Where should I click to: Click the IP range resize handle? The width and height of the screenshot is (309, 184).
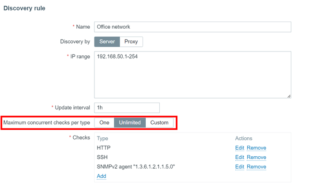289,96
